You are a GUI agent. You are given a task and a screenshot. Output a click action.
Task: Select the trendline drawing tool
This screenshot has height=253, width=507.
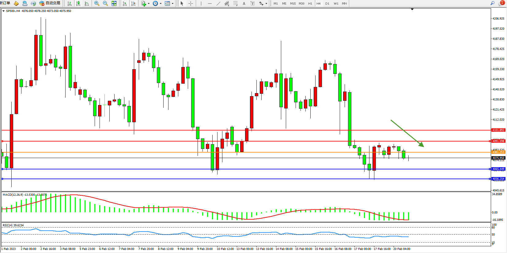pos(218,3)
